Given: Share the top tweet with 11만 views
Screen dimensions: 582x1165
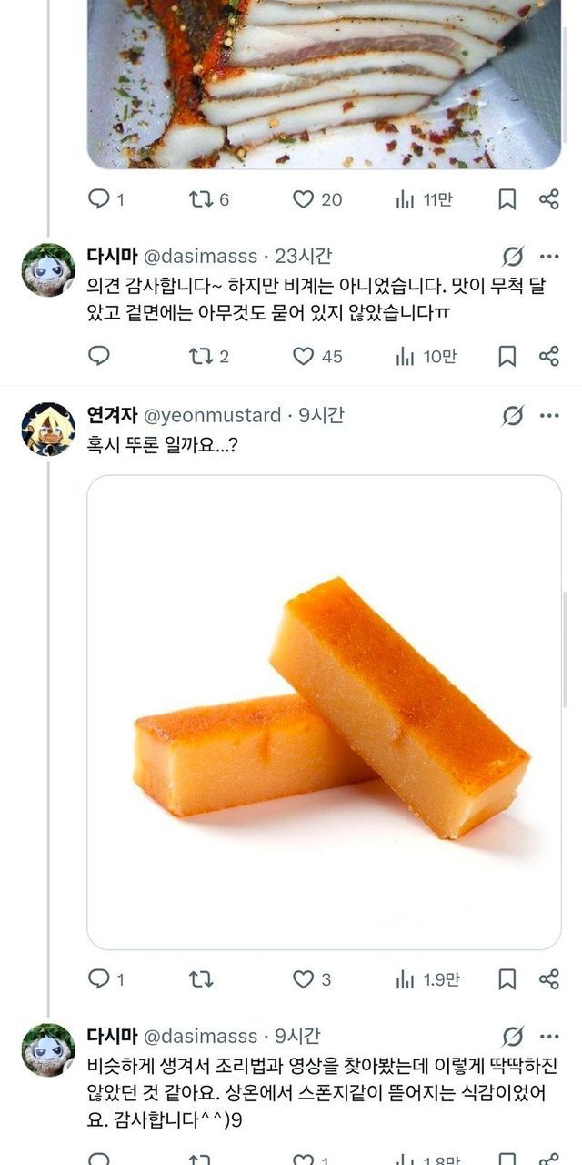Looking at the screenshot, I should pos(548,199).
